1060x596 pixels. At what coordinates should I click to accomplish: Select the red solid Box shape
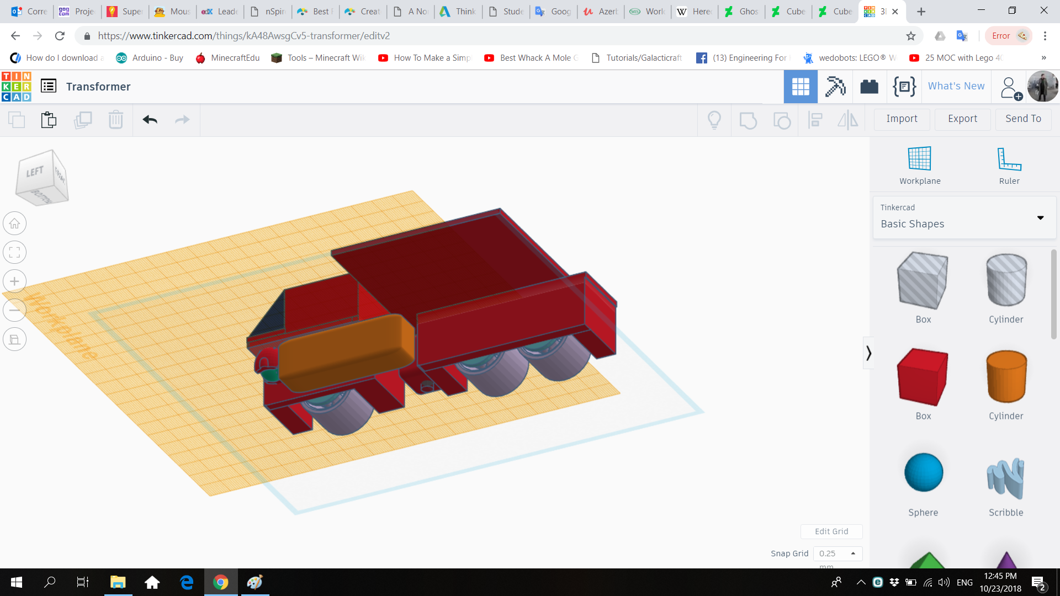click(923, 377)
